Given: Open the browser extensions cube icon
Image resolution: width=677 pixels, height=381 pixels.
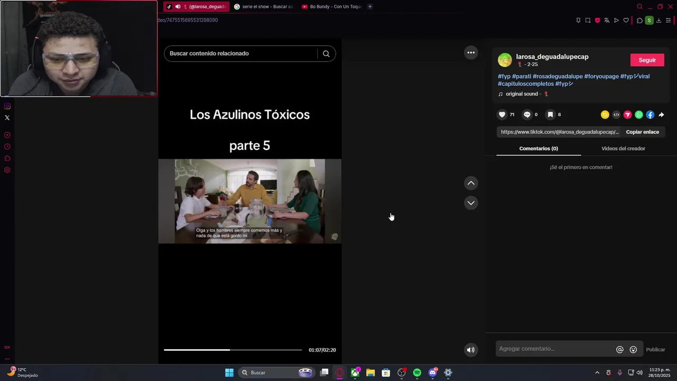Looking at the screenshot, I should tap(639, 20).
